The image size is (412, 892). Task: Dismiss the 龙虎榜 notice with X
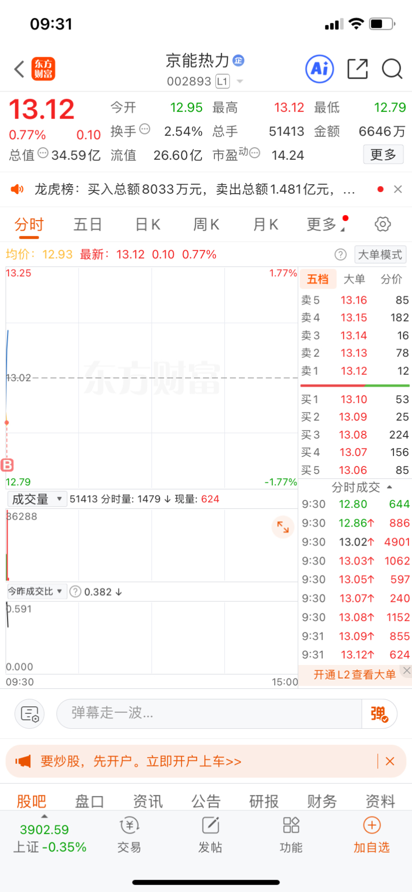(x=398, y=189)
